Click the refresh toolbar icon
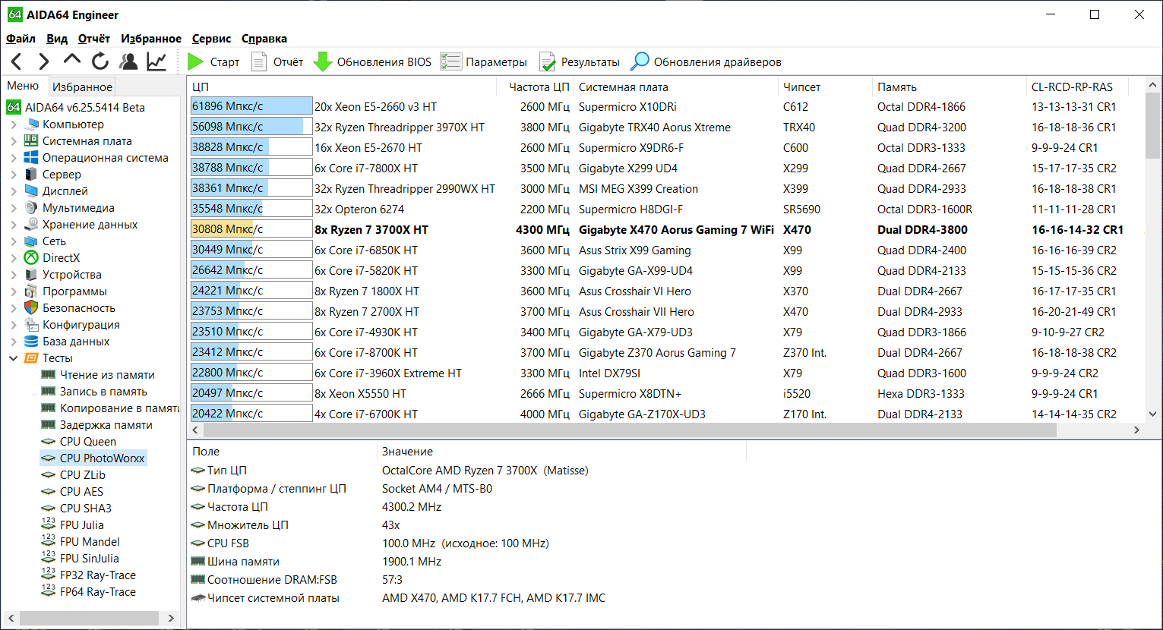1163x630 pixels. coord(100,61)
